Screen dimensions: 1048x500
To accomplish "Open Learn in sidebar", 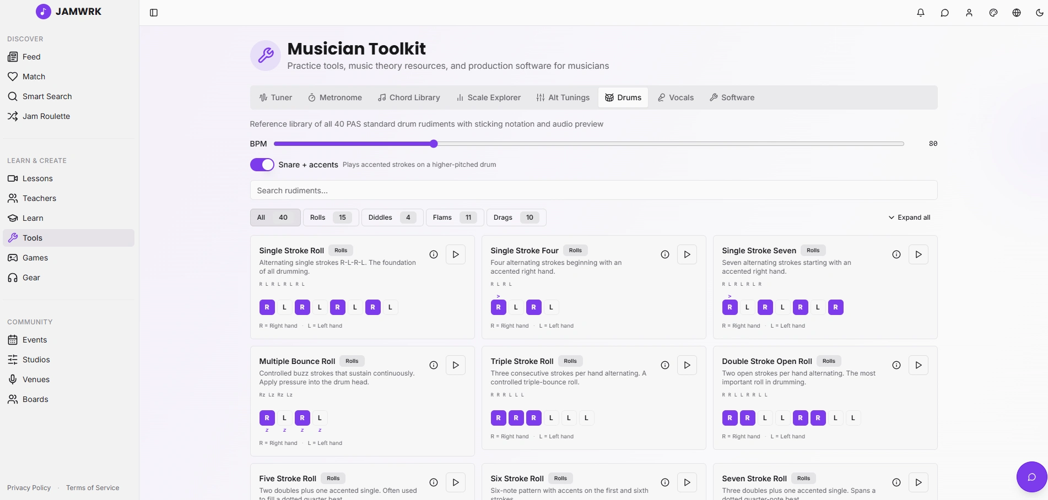I will coord(69,218).
